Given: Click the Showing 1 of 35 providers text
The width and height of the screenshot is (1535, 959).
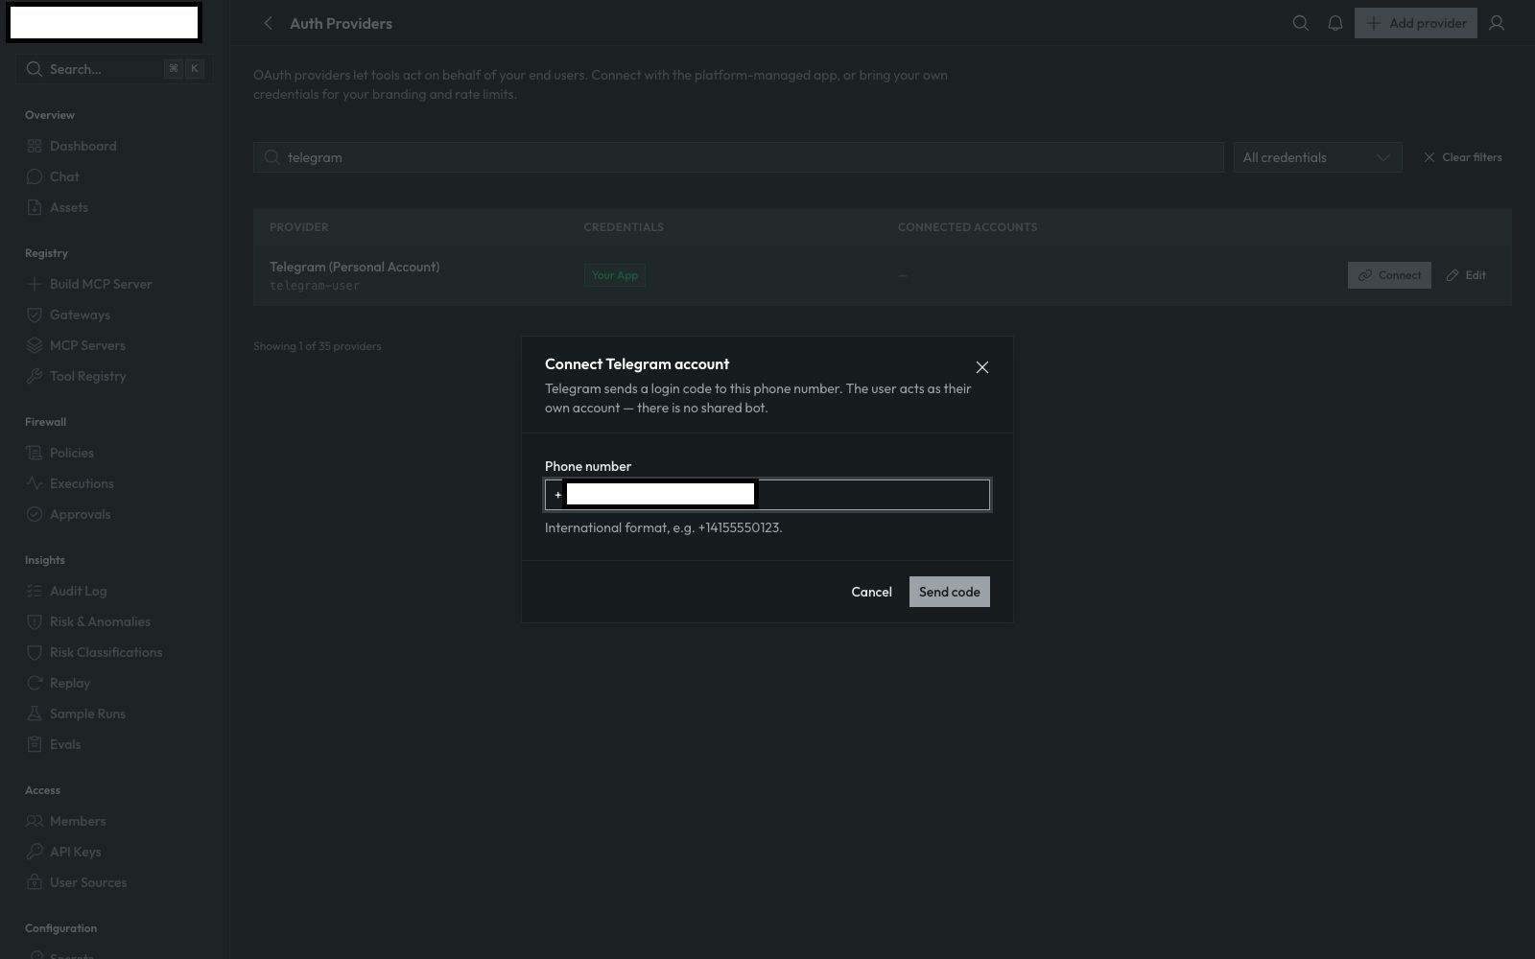Looking at the screenshot, I should [317, 346].
